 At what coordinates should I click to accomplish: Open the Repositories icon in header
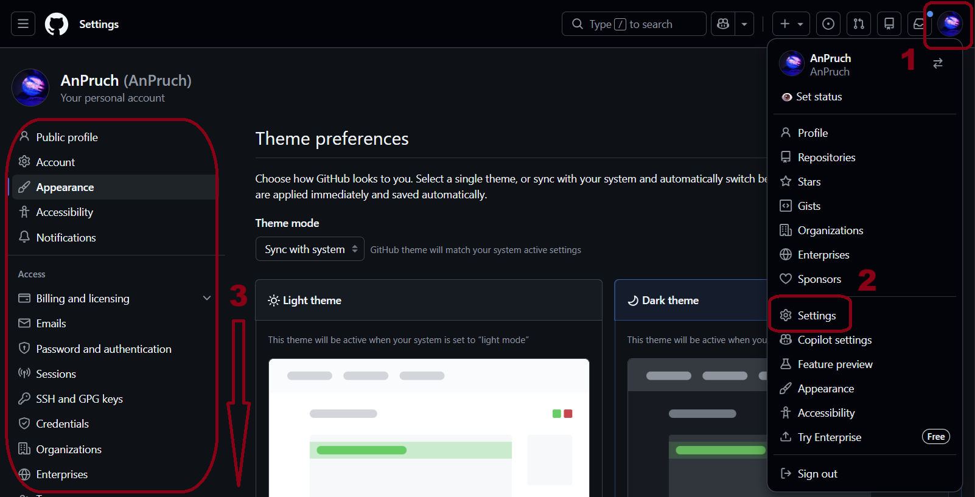pos(889,24)
